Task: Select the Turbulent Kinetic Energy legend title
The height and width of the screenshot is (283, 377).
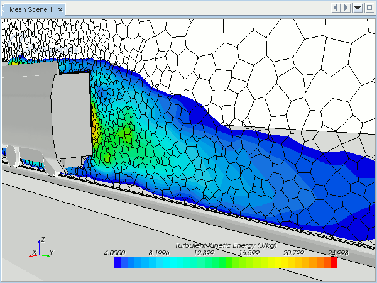Action: tap(225, 245)
